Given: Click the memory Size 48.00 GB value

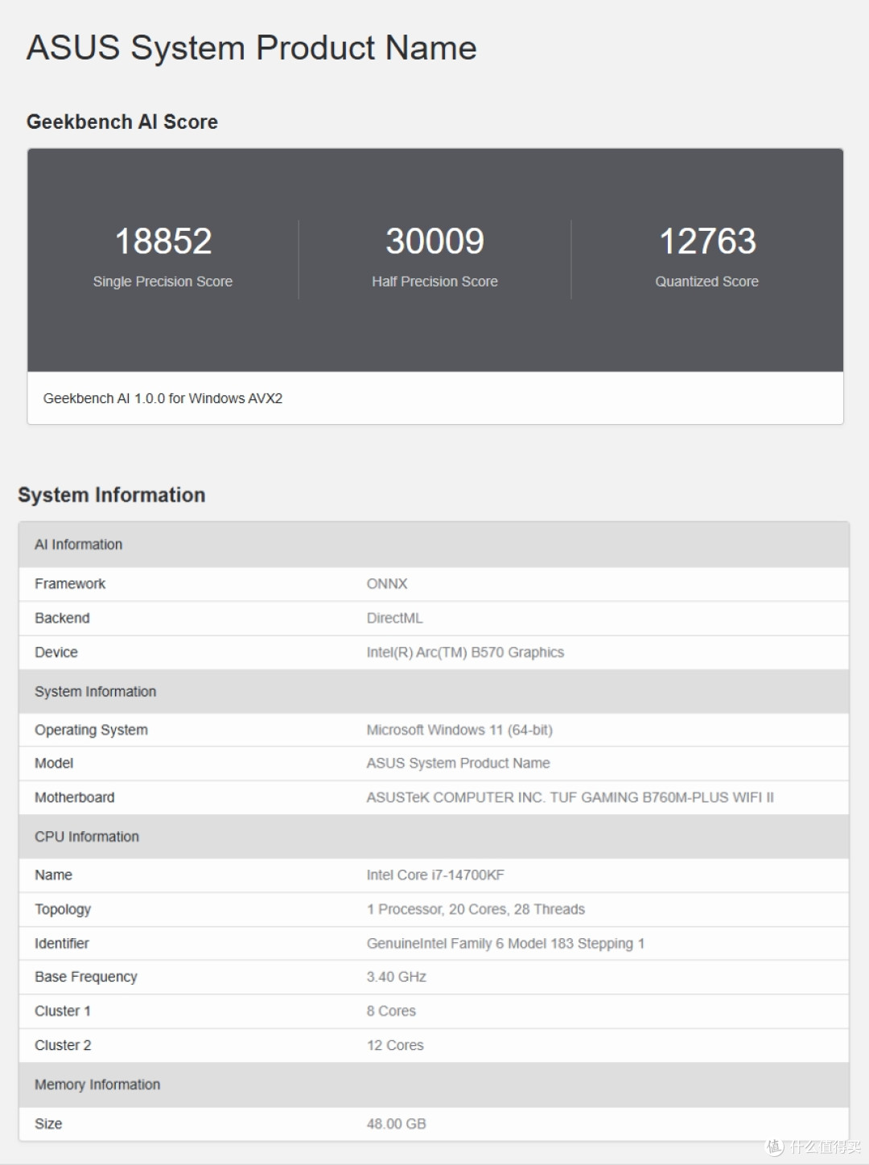Looking at the screenshot, I should (396, 1124).
